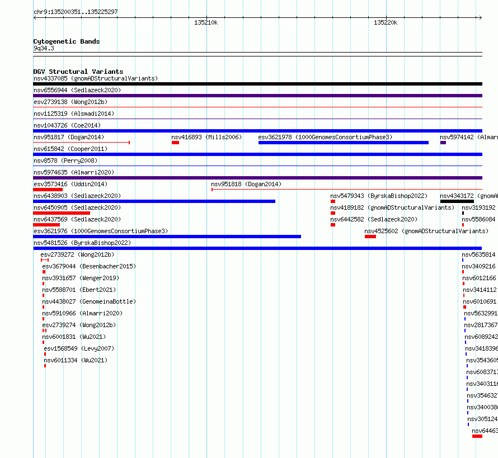Select nsv951818 Dogan2014 label
The image size is (498, 458).
pyautogui.click(x=246, y=184)
